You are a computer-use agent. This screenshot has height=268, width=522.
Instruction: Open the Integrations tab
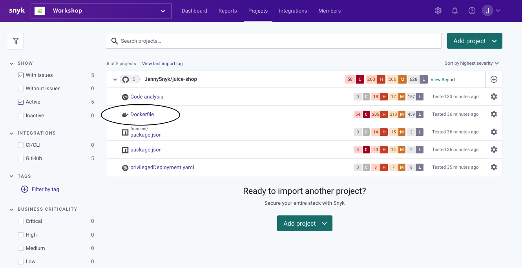(293, 11)
